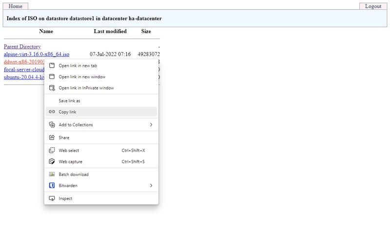The image size is (390, 234).
Task: Click the Web select icon
Action: pyautogui.click(x=52, y=150)
